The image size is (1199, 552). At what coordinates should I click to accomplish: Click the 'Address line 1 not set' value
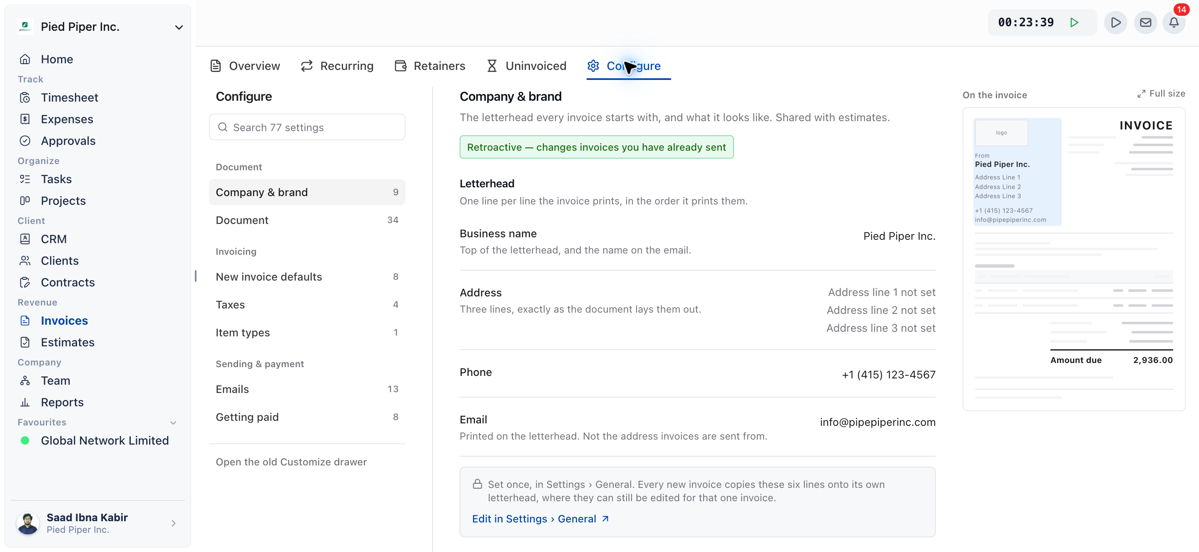point(882,292)
